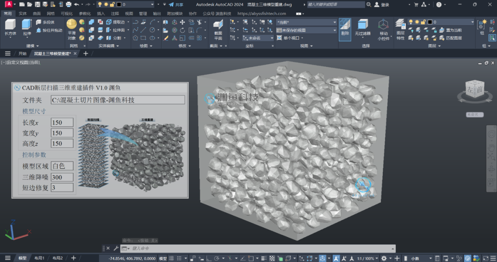Apply 平滑对象 smooth object

point(72,29)
